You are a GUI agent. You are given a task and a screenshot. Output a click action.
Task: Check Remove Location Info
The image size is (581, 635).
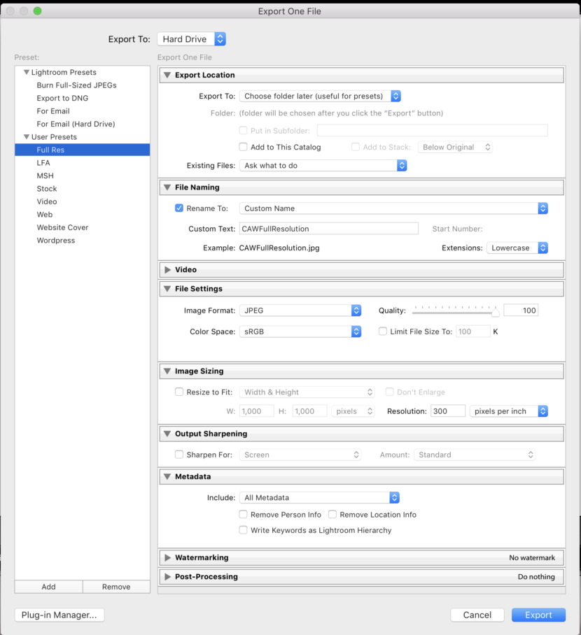click(x=332, y=514)
